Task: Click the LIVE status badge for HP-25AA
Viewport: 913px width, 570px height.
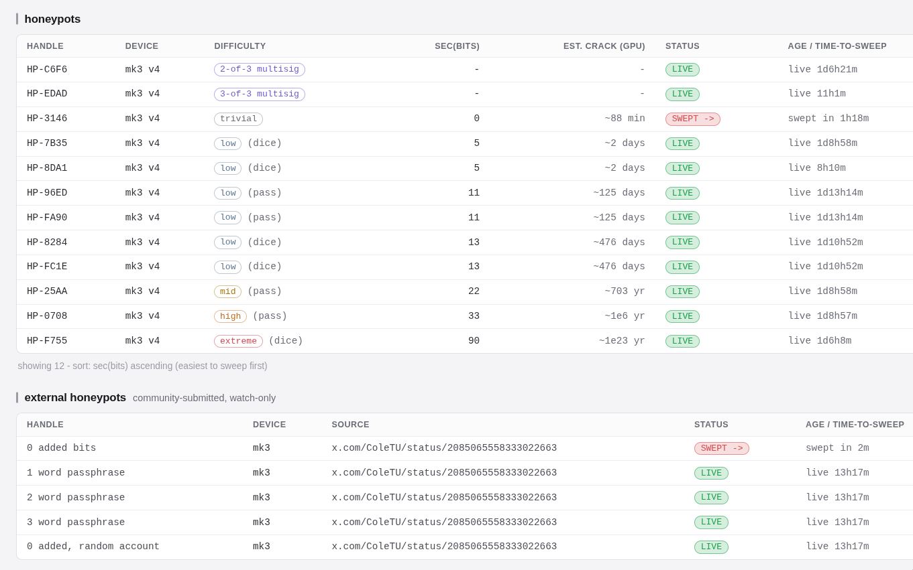Action: pyautogui.click(x=682, y=291)
